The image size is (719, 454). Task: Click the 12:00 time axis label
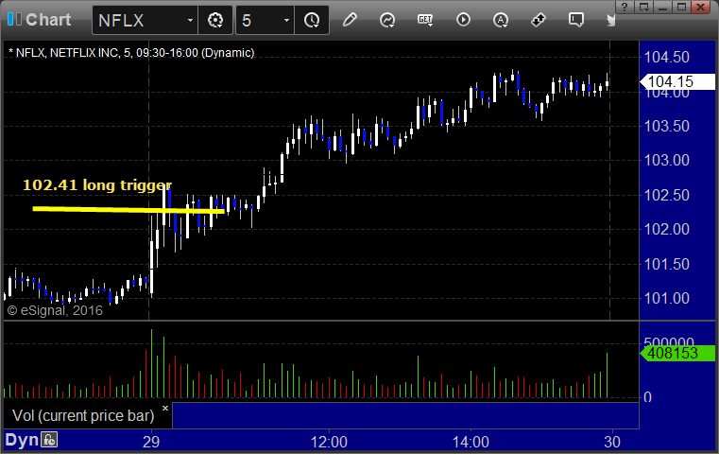coord(329,442)
